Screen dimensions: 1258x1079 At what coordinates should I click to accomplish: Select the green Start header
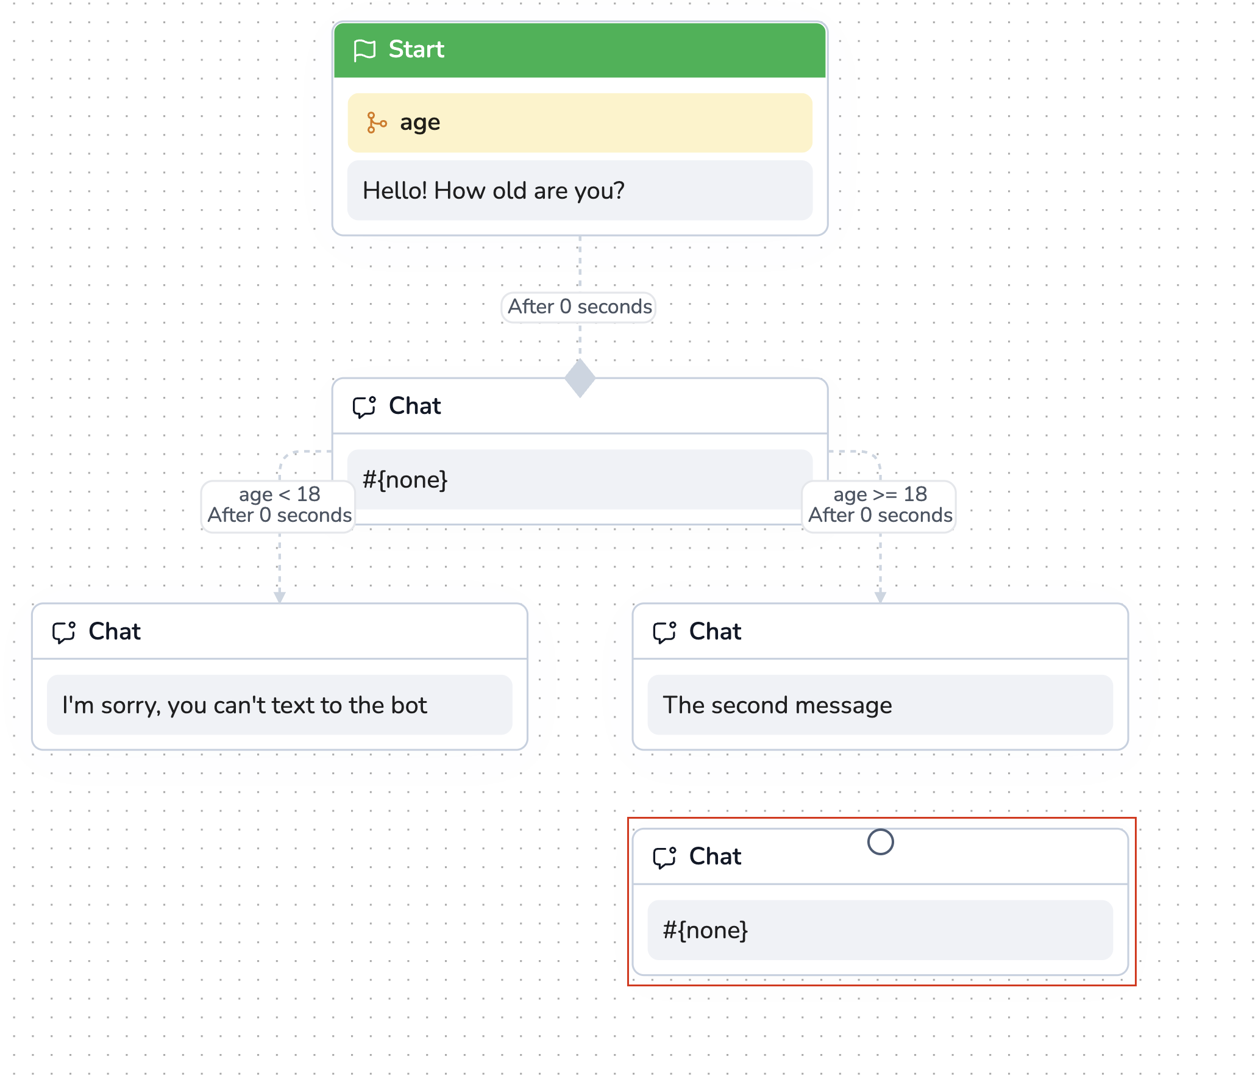580,50
